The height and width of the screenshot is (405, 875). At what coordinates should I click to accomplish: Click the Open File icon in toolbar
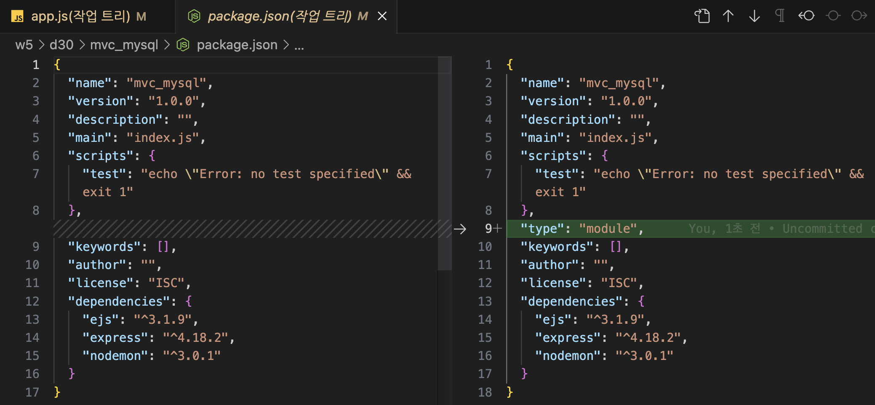702,16
